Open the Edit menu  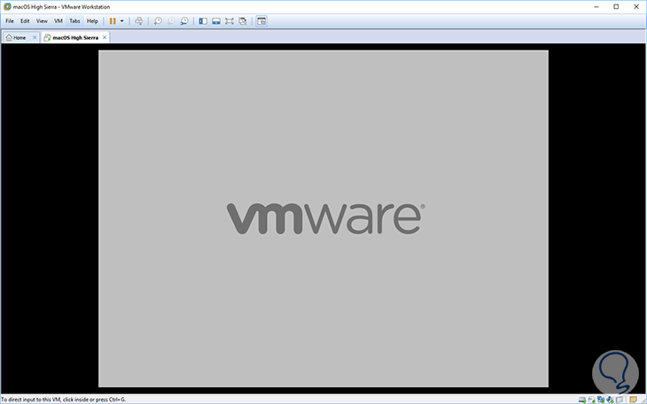[25, 21]
